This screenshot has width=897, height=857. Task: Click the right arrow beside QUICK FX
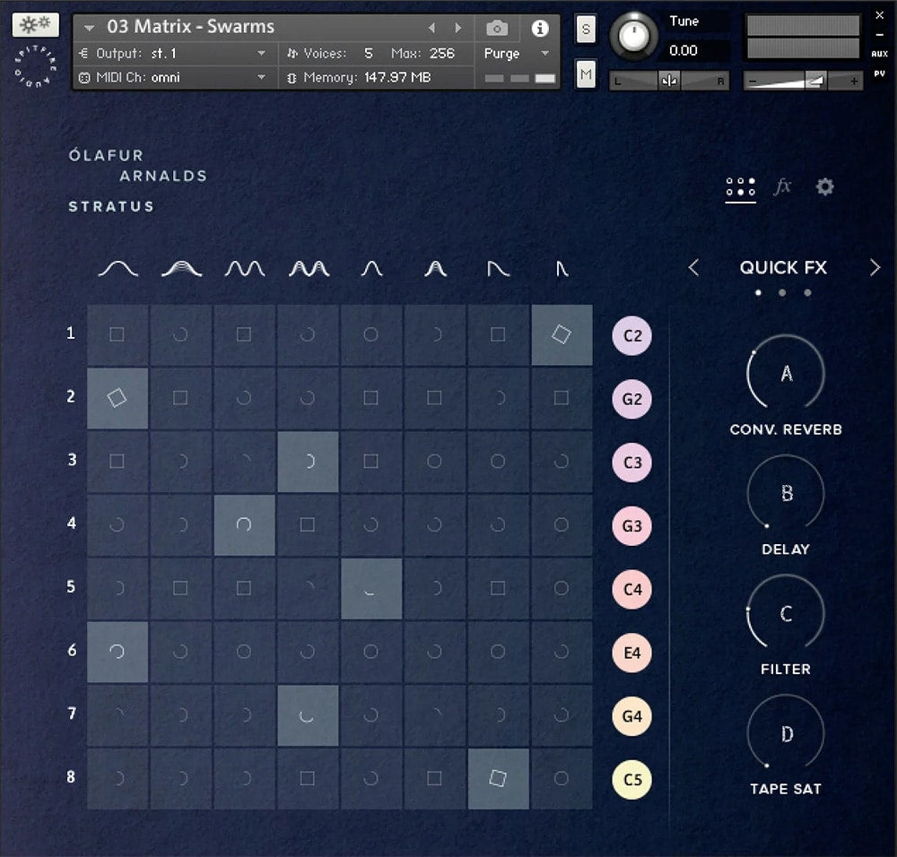coord(875,267)
